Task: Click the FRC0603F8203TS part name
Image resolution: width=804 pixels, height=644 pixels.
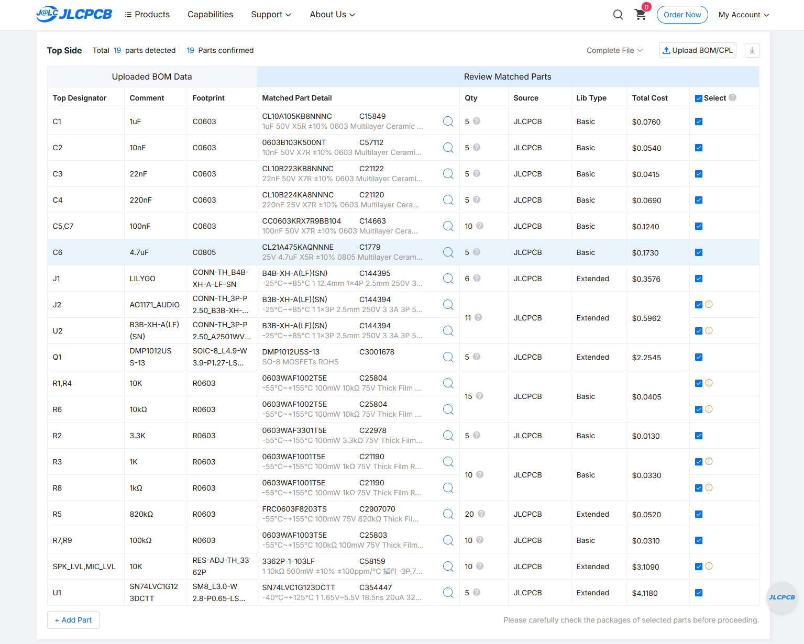Action: (x=294, y=509)
